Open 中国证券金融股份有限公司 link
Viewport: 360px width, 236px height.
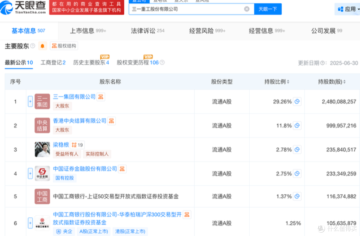pyautogui.click(x=85, y=169)
